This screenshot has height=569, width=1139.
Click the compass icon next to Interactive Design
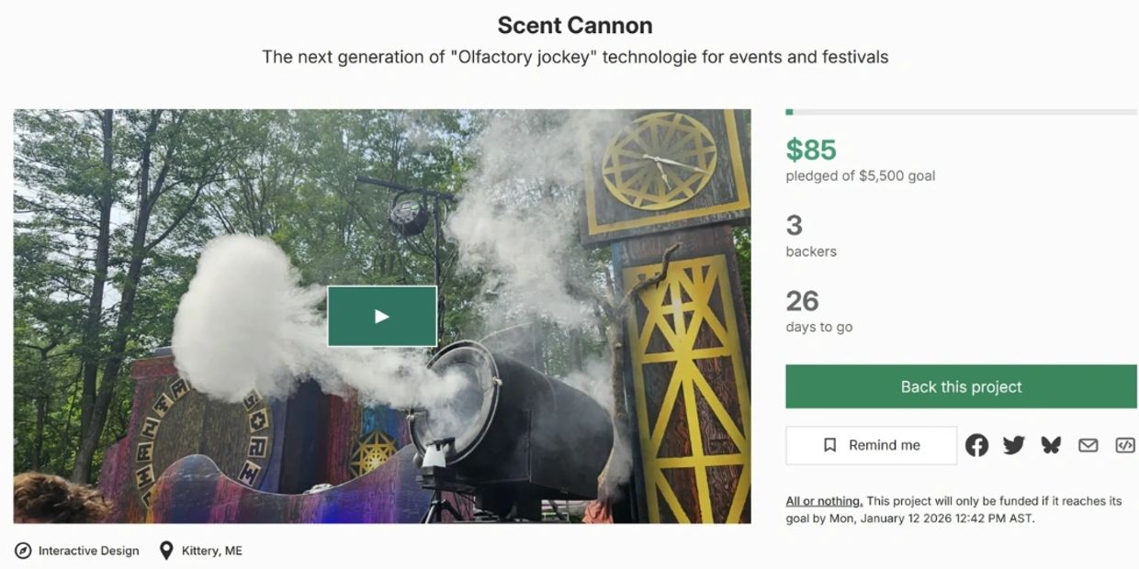24,551
